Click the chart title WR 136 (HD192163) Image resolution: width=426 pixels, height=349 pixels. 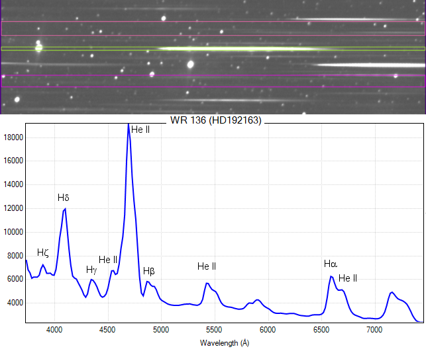coord(216,121)
